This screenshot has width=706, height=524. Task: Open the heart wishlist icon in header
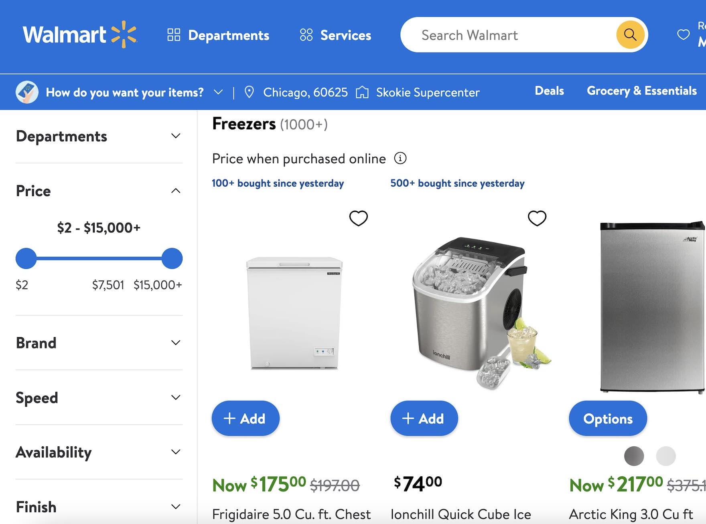(683, 35)
